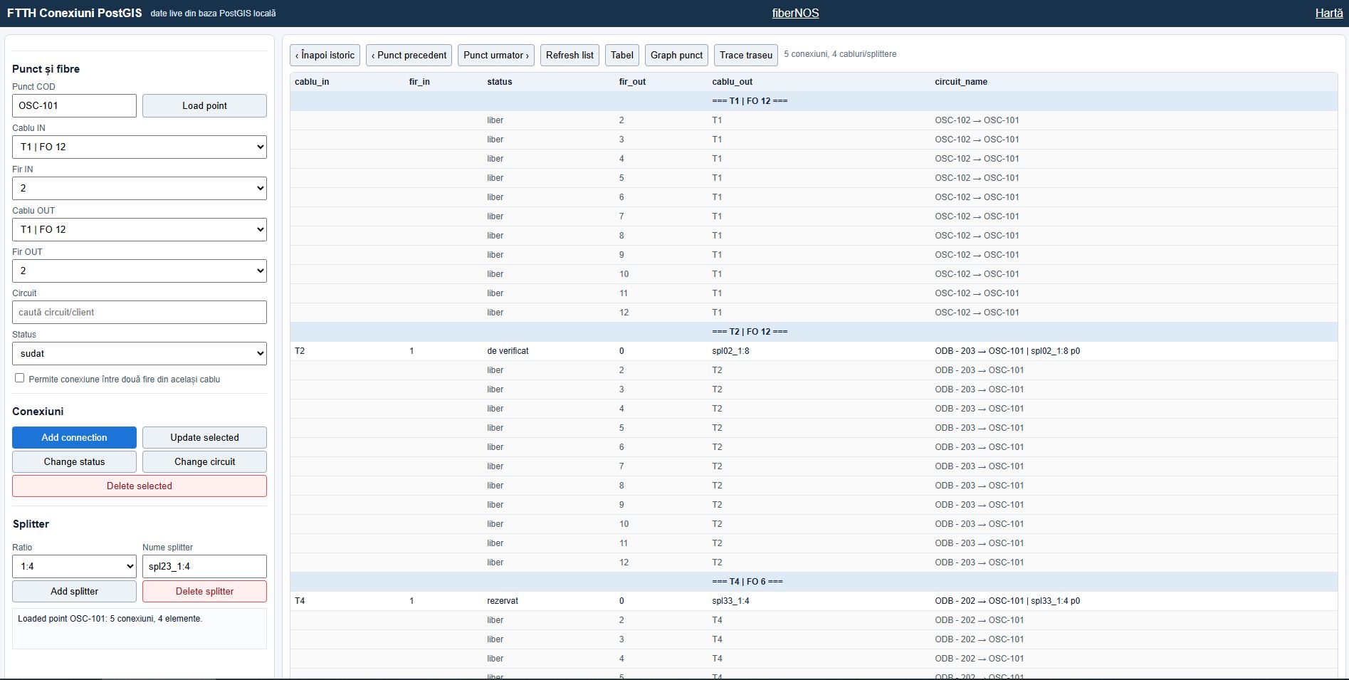Screen dimensions: 1349x680
Task: Select T4 row with fir_out 3
Action: click(814, 639)
